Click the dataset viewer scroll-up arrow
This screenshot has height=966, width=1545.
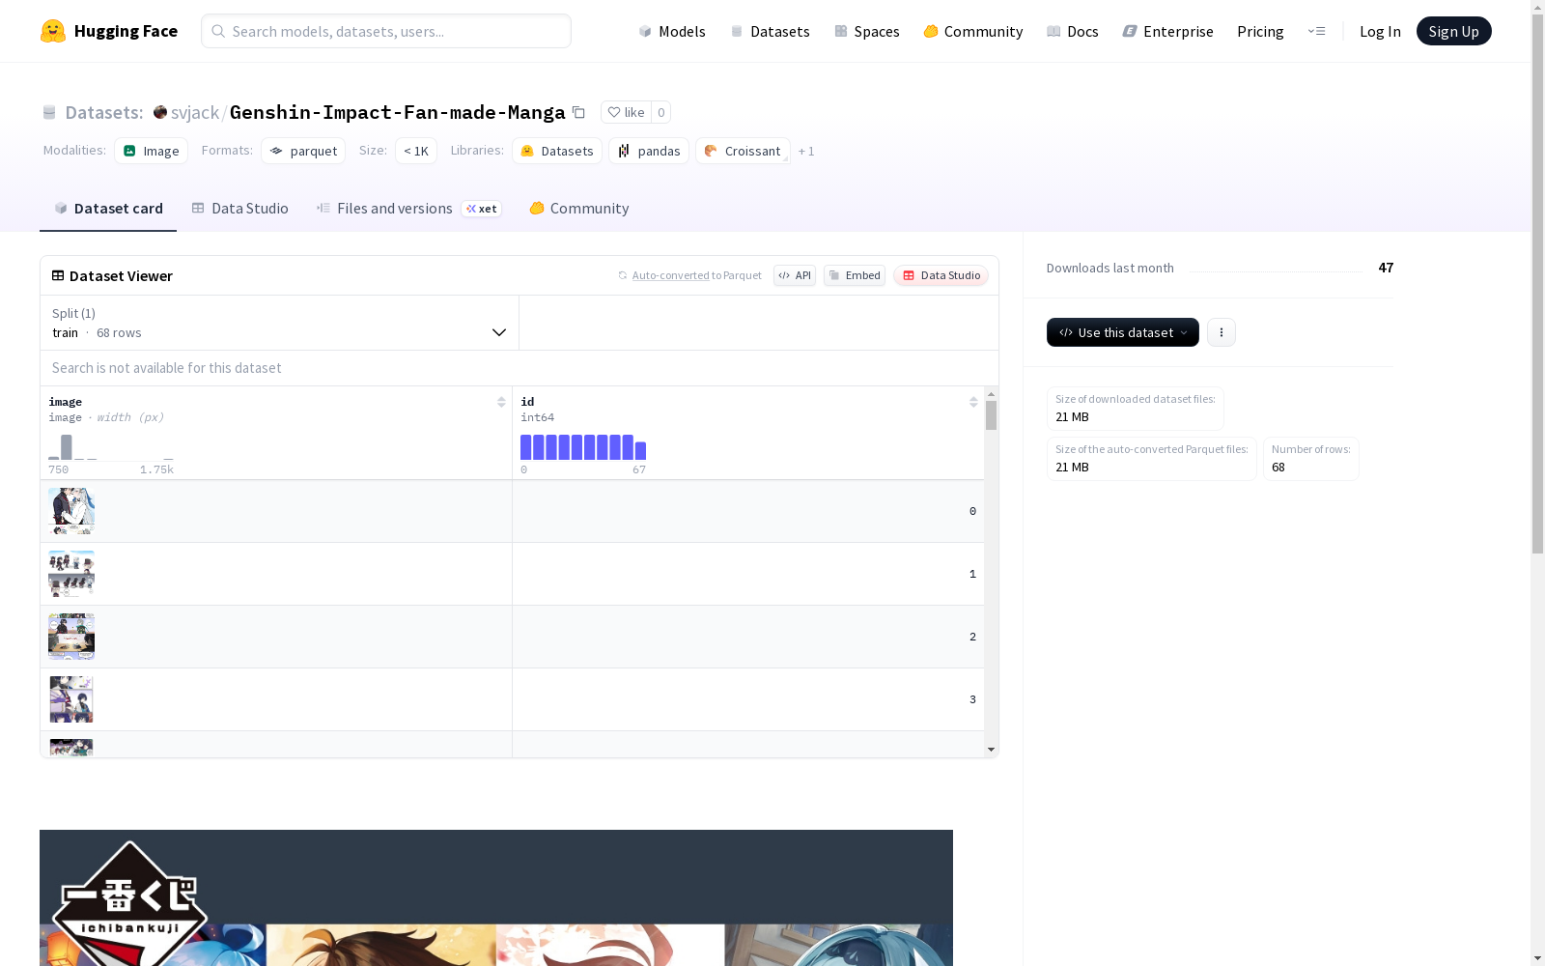(991, 394)
